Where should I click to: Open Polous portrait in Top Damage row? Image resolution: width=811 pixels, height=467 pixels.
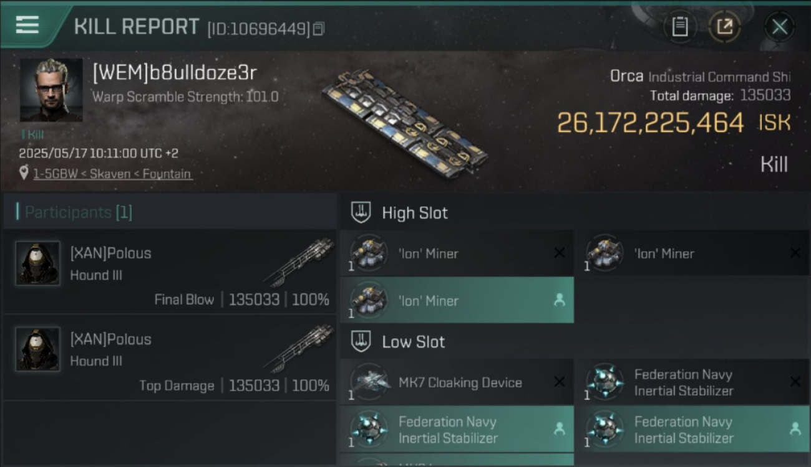pyautogui.click(x=38, y=349)
